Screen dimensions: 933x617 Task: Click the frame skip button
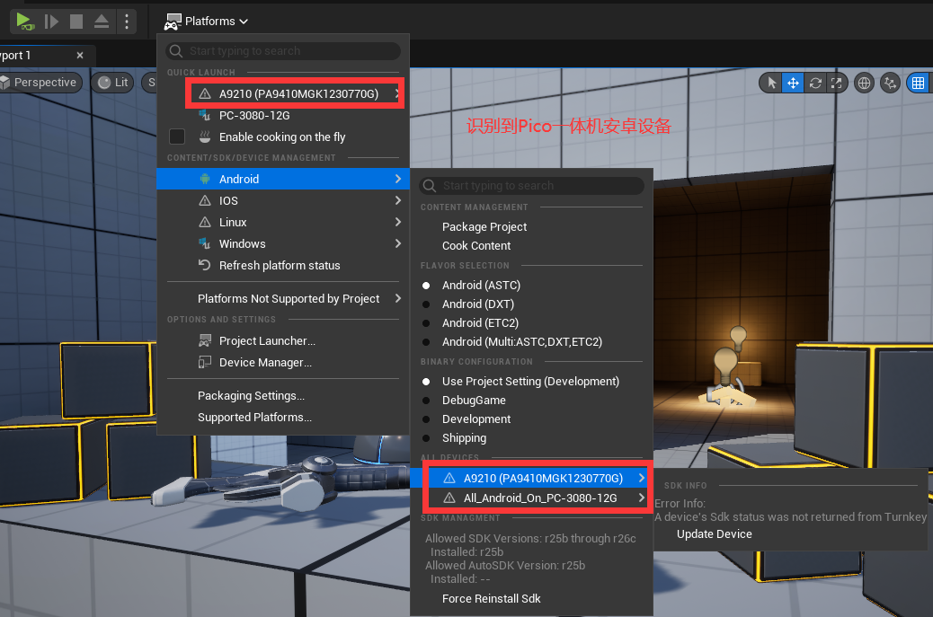click(x=52, y=22)
